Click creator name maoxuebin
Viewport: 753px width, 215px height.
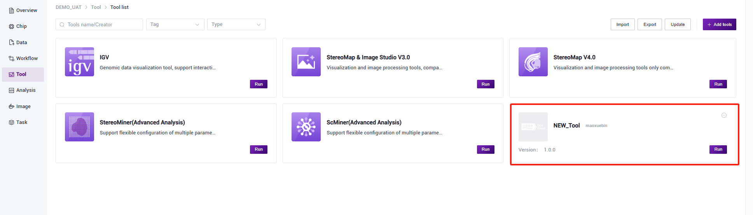[596, 126]
